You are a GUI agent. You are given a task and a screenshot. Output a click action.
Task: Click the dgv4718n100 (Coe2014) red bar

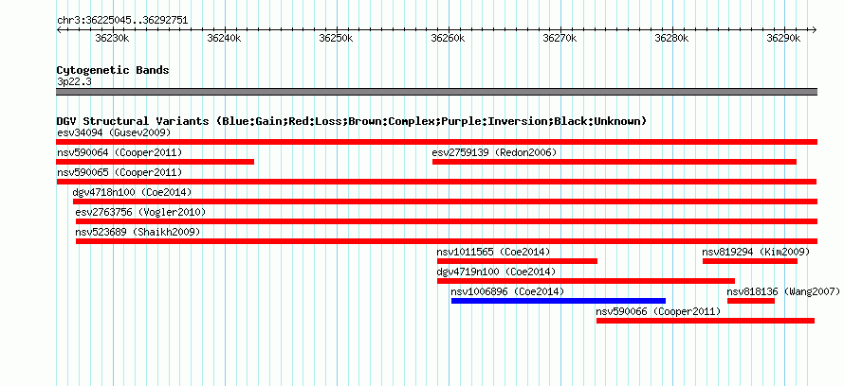[x=445, y=202]
